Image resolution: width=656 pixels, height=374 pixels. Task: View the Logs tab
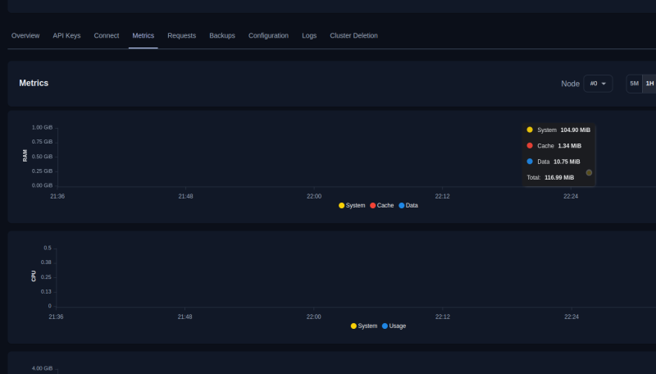pyautogui.click(x=309, y=36)
